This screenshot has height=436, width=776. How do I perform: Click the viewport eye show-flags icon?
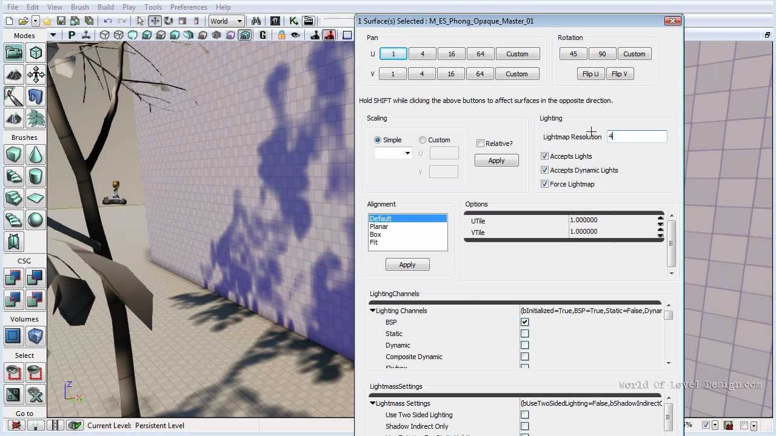tap(295, 35)
